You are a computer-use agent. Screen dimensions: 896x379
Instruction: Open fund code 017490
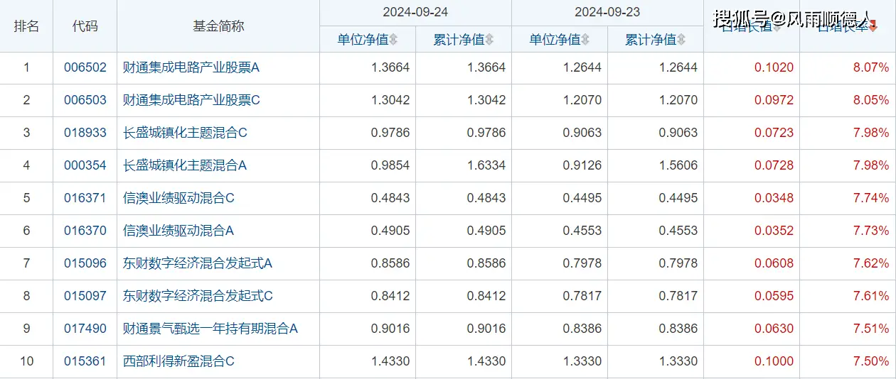[x=85, y=329]
